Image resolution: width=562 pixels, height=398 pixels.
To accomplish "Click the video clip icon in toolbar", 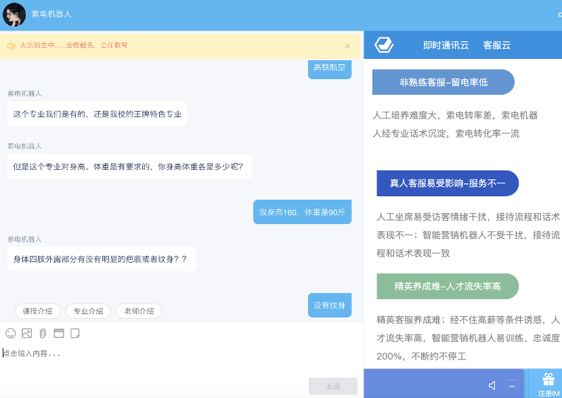I will 59,333.
